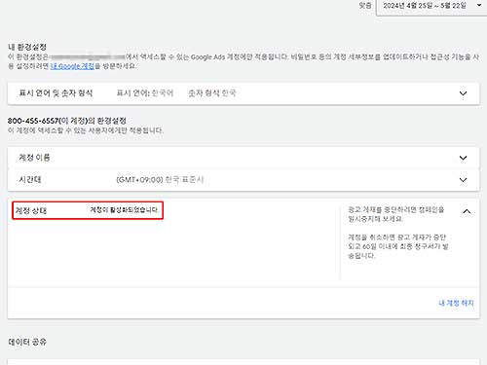Click the 800-455-6557 account settings heading
487x365 pixels.
click(x=67, y=121)
